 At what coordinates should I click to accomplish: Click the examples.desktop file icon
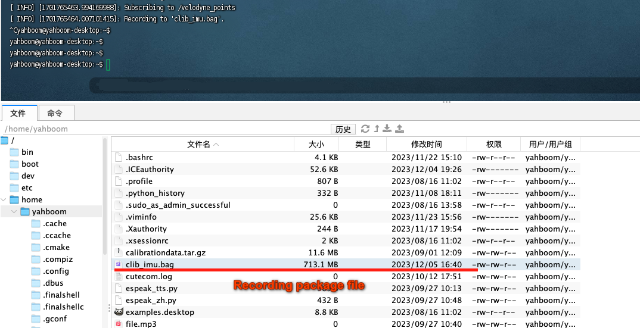click(119, 312)
